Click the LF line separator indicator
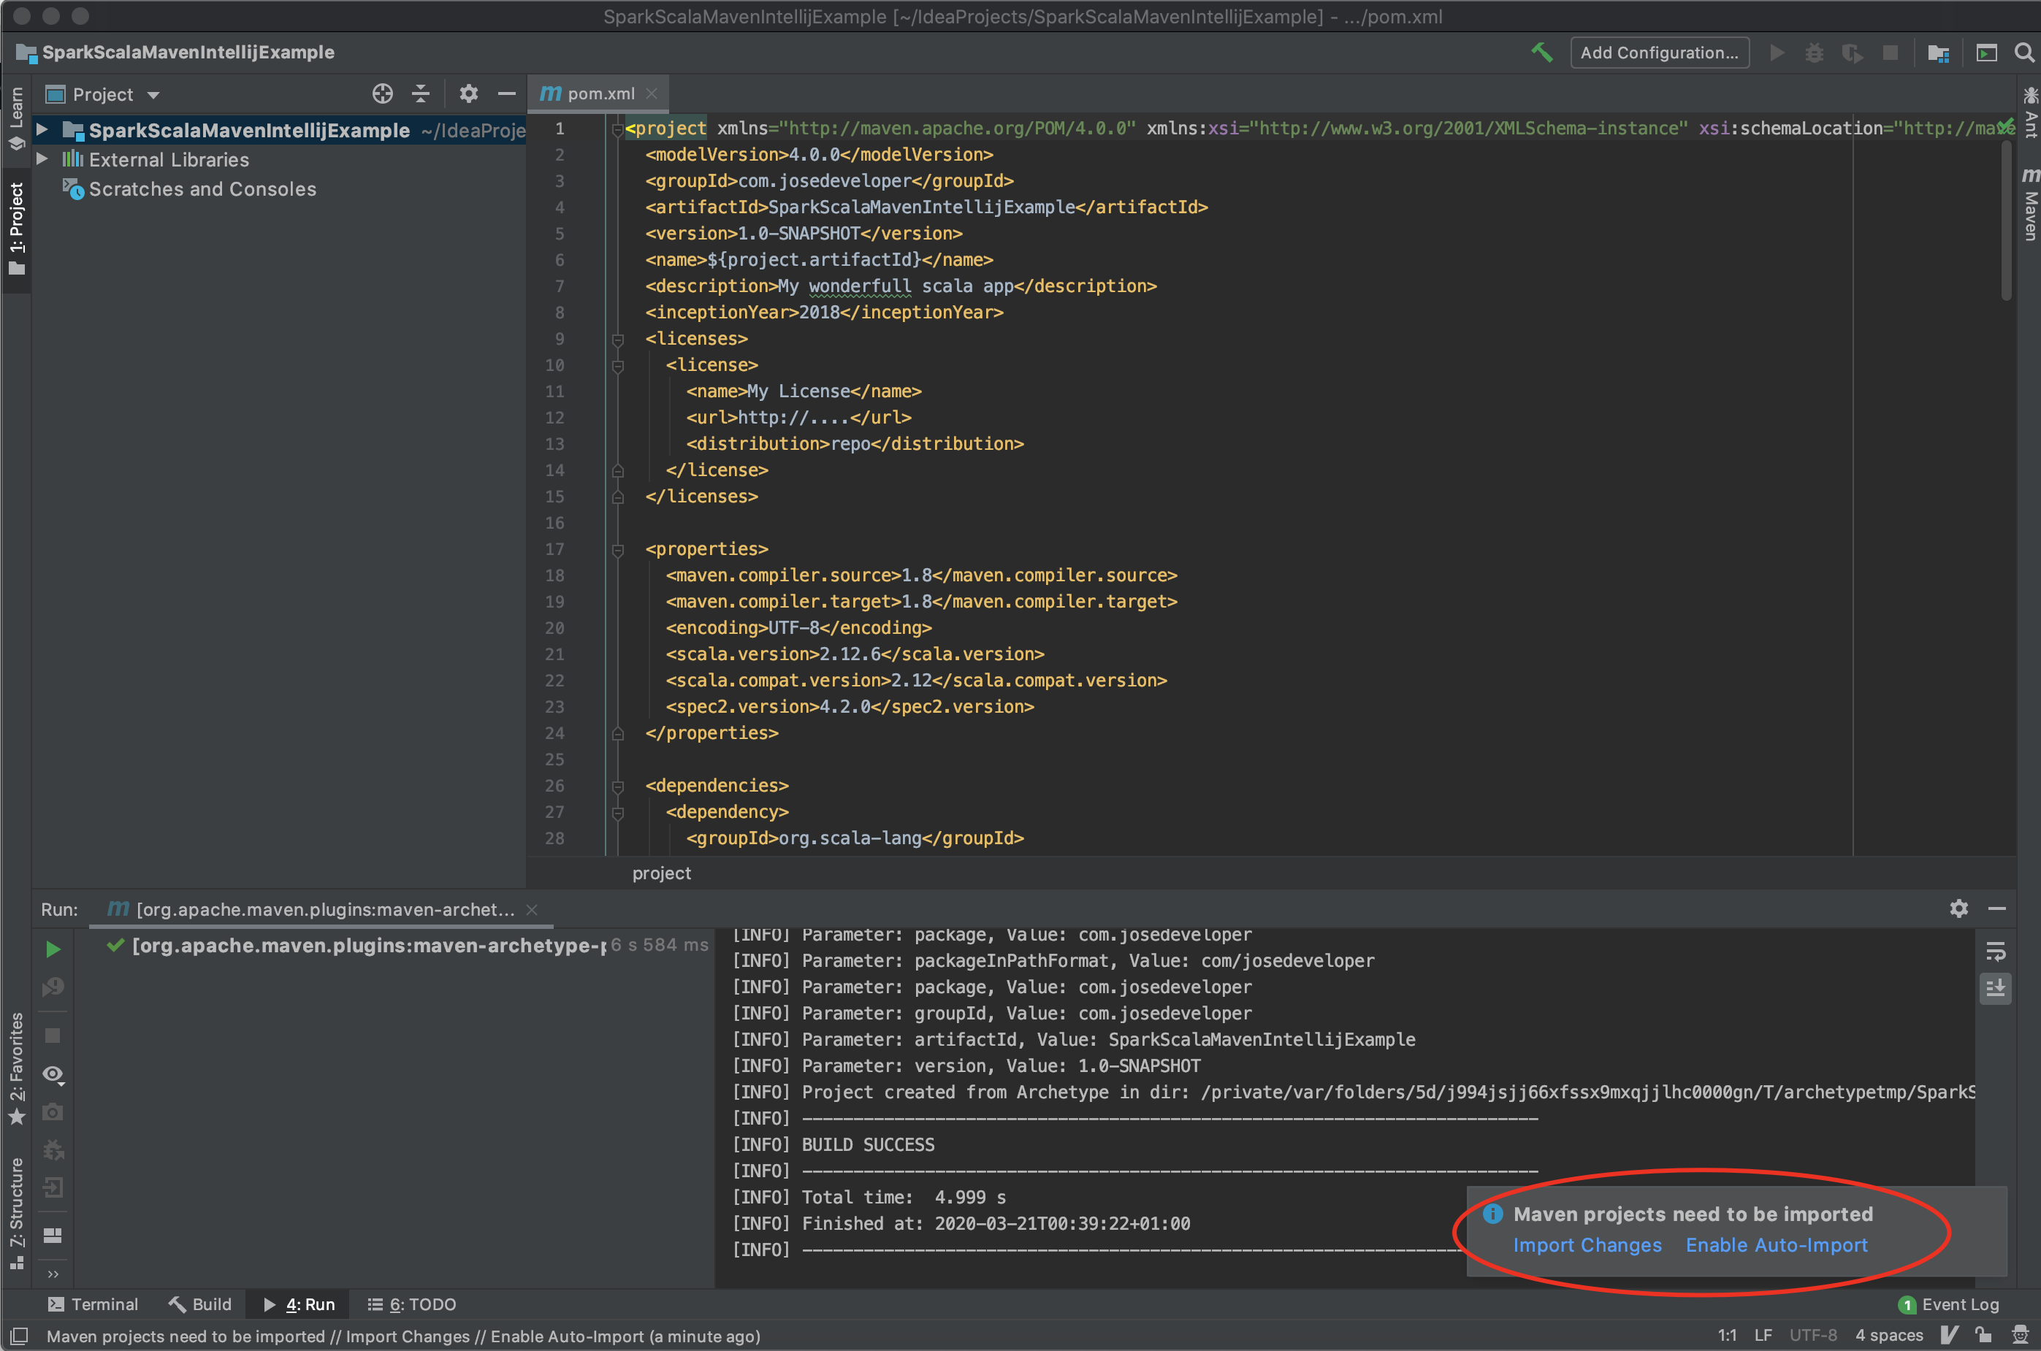2041x1351 pixels. tap(1763, 1336)
